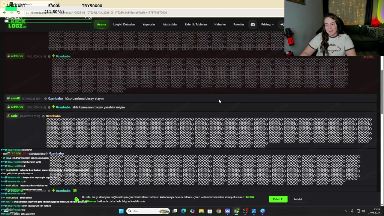Click the message "abla kızmassan birşey yazabilir miyim"
Image resolution: width=384 pixels, height=216 pixels.
(98, 107)
